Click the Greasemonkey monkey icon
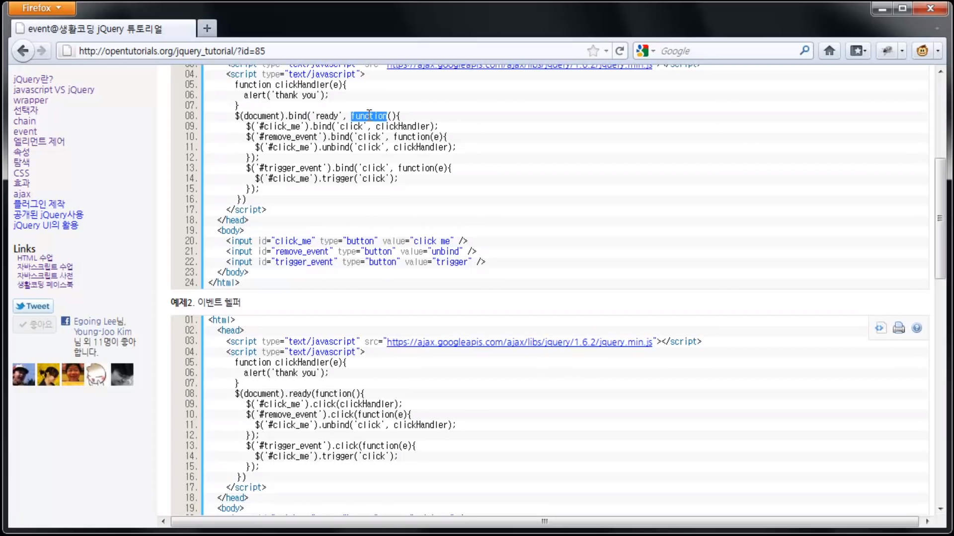 (x=922, y=51)
